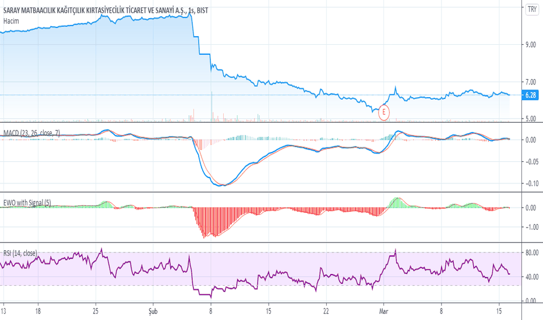The width and height of the screenshot is (543, 320).
Task: Select the MACD (23, 26, close, 7) legend
Action: coord(31,133)
